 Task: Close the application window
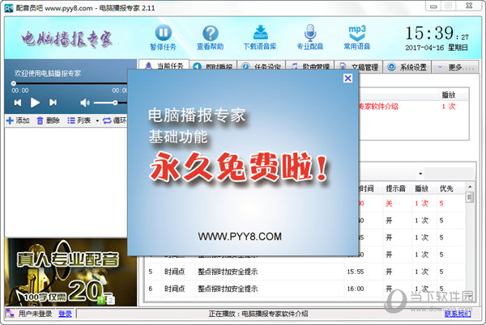469,6
